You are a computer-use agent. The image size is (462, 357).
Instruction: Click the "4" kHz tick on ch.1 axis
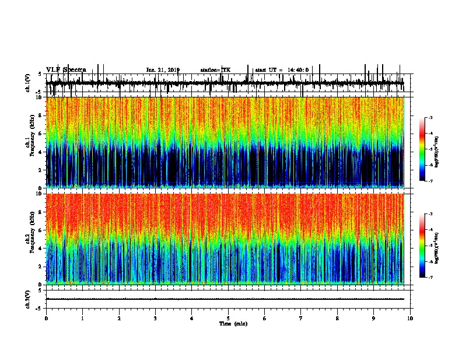pyautogui.click(x=40, y=152)
